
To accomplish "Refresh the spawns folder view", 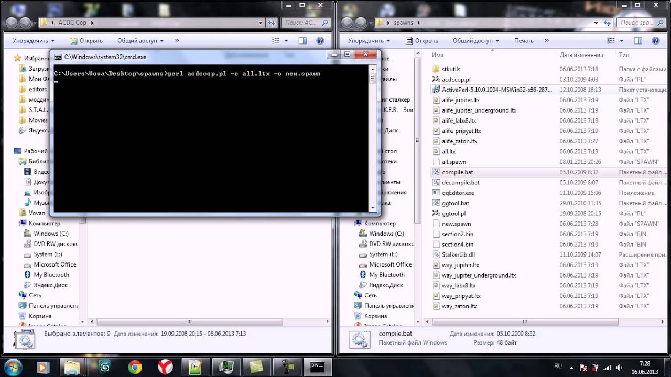I will click(608, 23).
